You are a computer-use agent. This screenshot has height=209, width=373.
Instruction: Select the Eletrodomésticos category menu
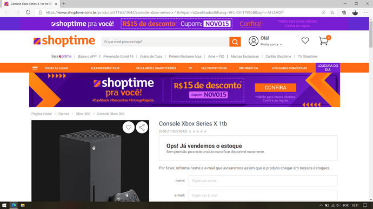pos(105,68)
